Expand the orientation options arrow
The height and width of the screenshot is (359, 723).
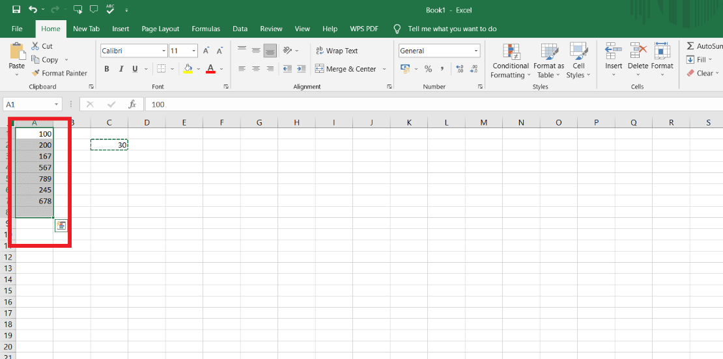[297, 51]
